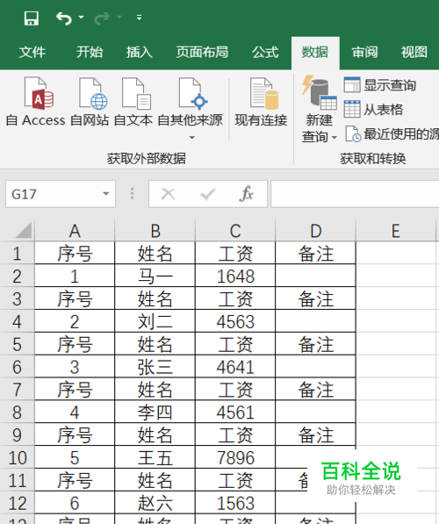Open the 文件 tab
The image size is (439, 524).
32,52
